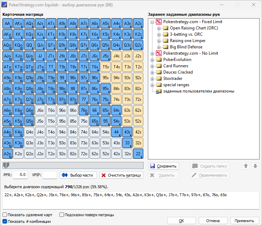
Task: Select 'Big Blind Defense' tree item label
Action: coord(186,47)
